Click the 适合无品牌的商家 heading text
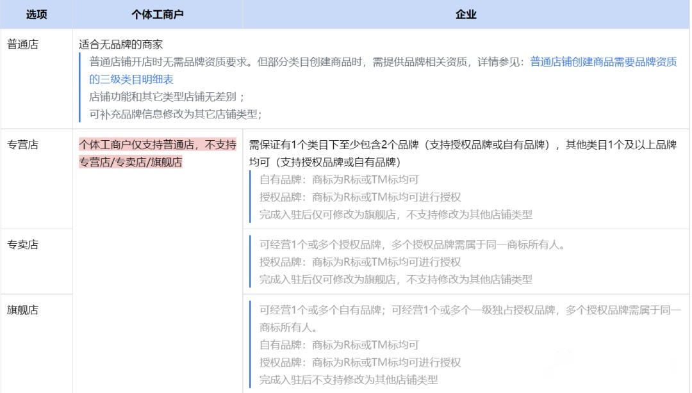The image size is (692, 393). (x=121, y=44)
